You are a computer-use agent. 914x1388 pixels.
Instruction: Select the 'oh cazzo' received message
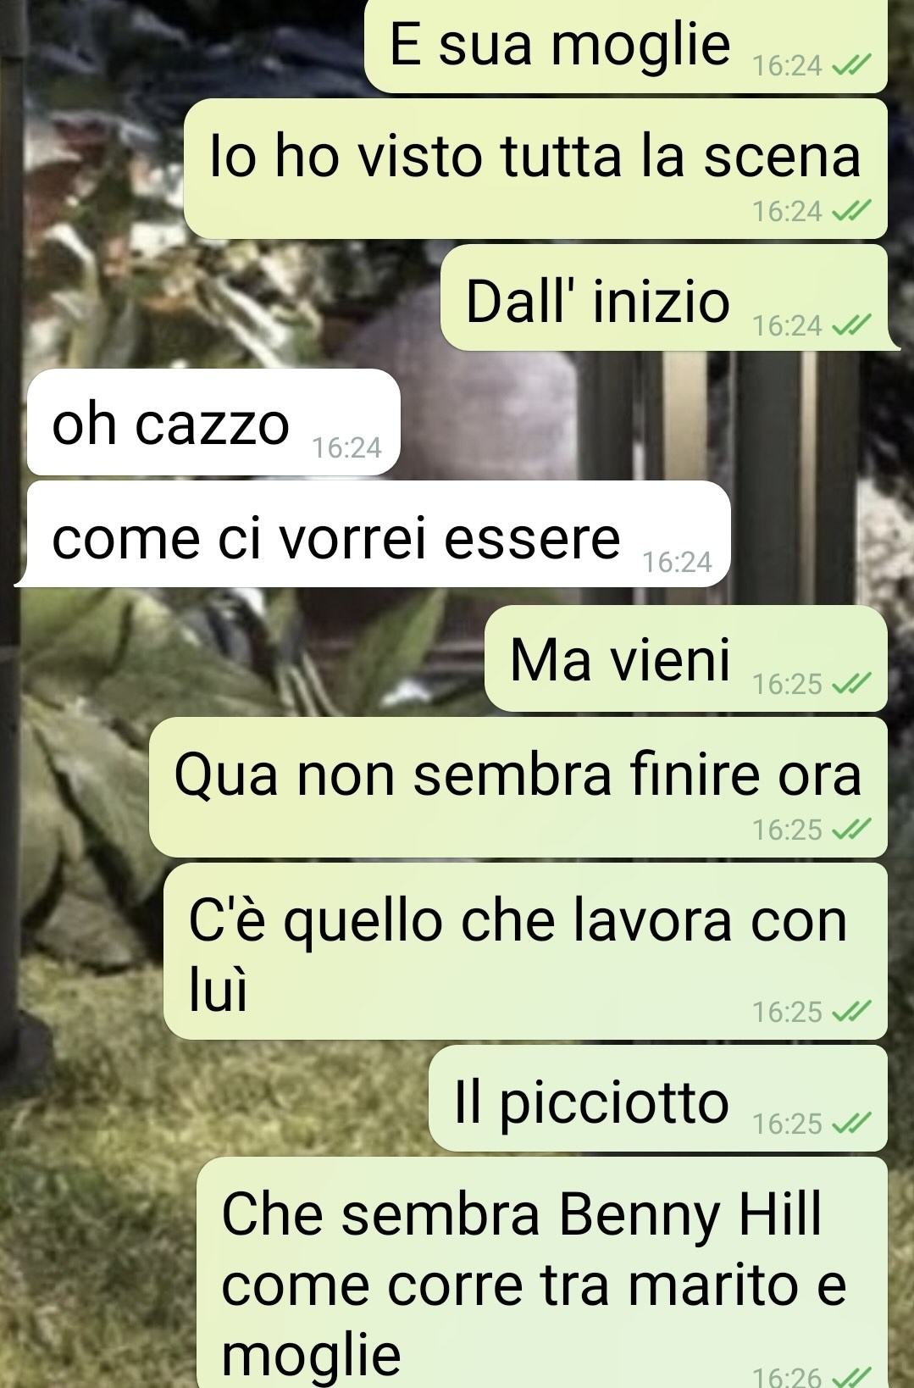[213, 422]
